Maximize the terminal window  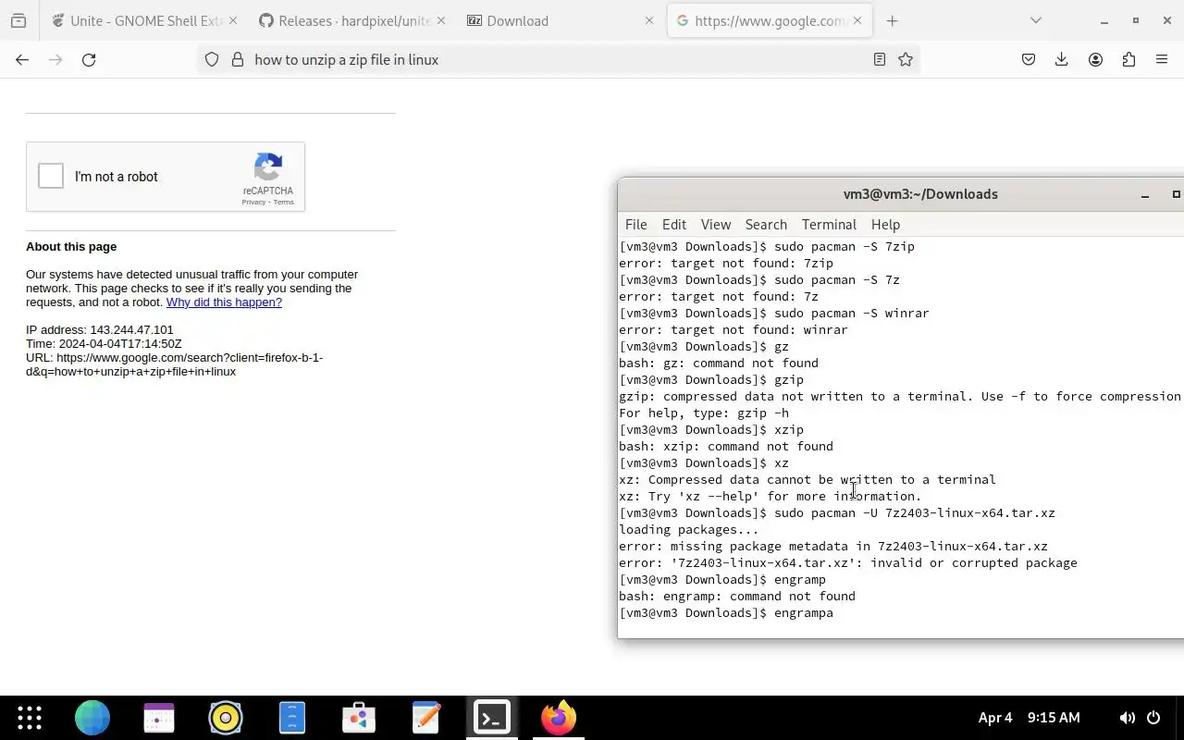click(x=1176, y=194)
